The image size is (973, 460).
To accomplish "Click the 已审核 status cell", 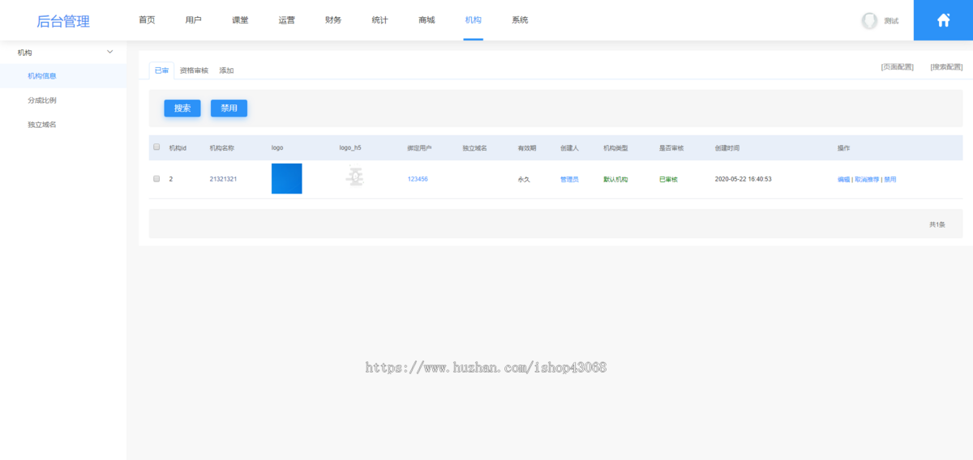I will pyautogui.click(x=668, y=179).
